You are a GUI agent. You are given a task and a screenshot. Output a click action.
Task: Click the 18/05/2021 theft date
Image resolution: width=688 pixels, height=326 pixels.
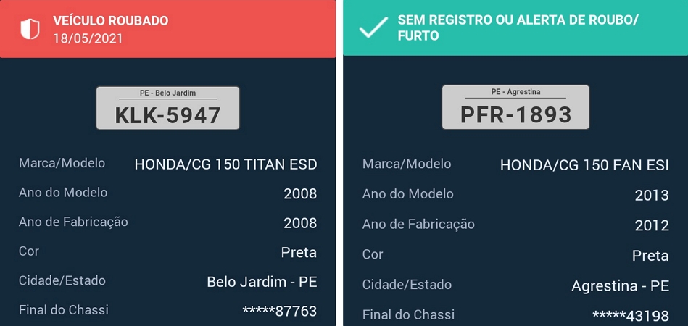(88, 38)
